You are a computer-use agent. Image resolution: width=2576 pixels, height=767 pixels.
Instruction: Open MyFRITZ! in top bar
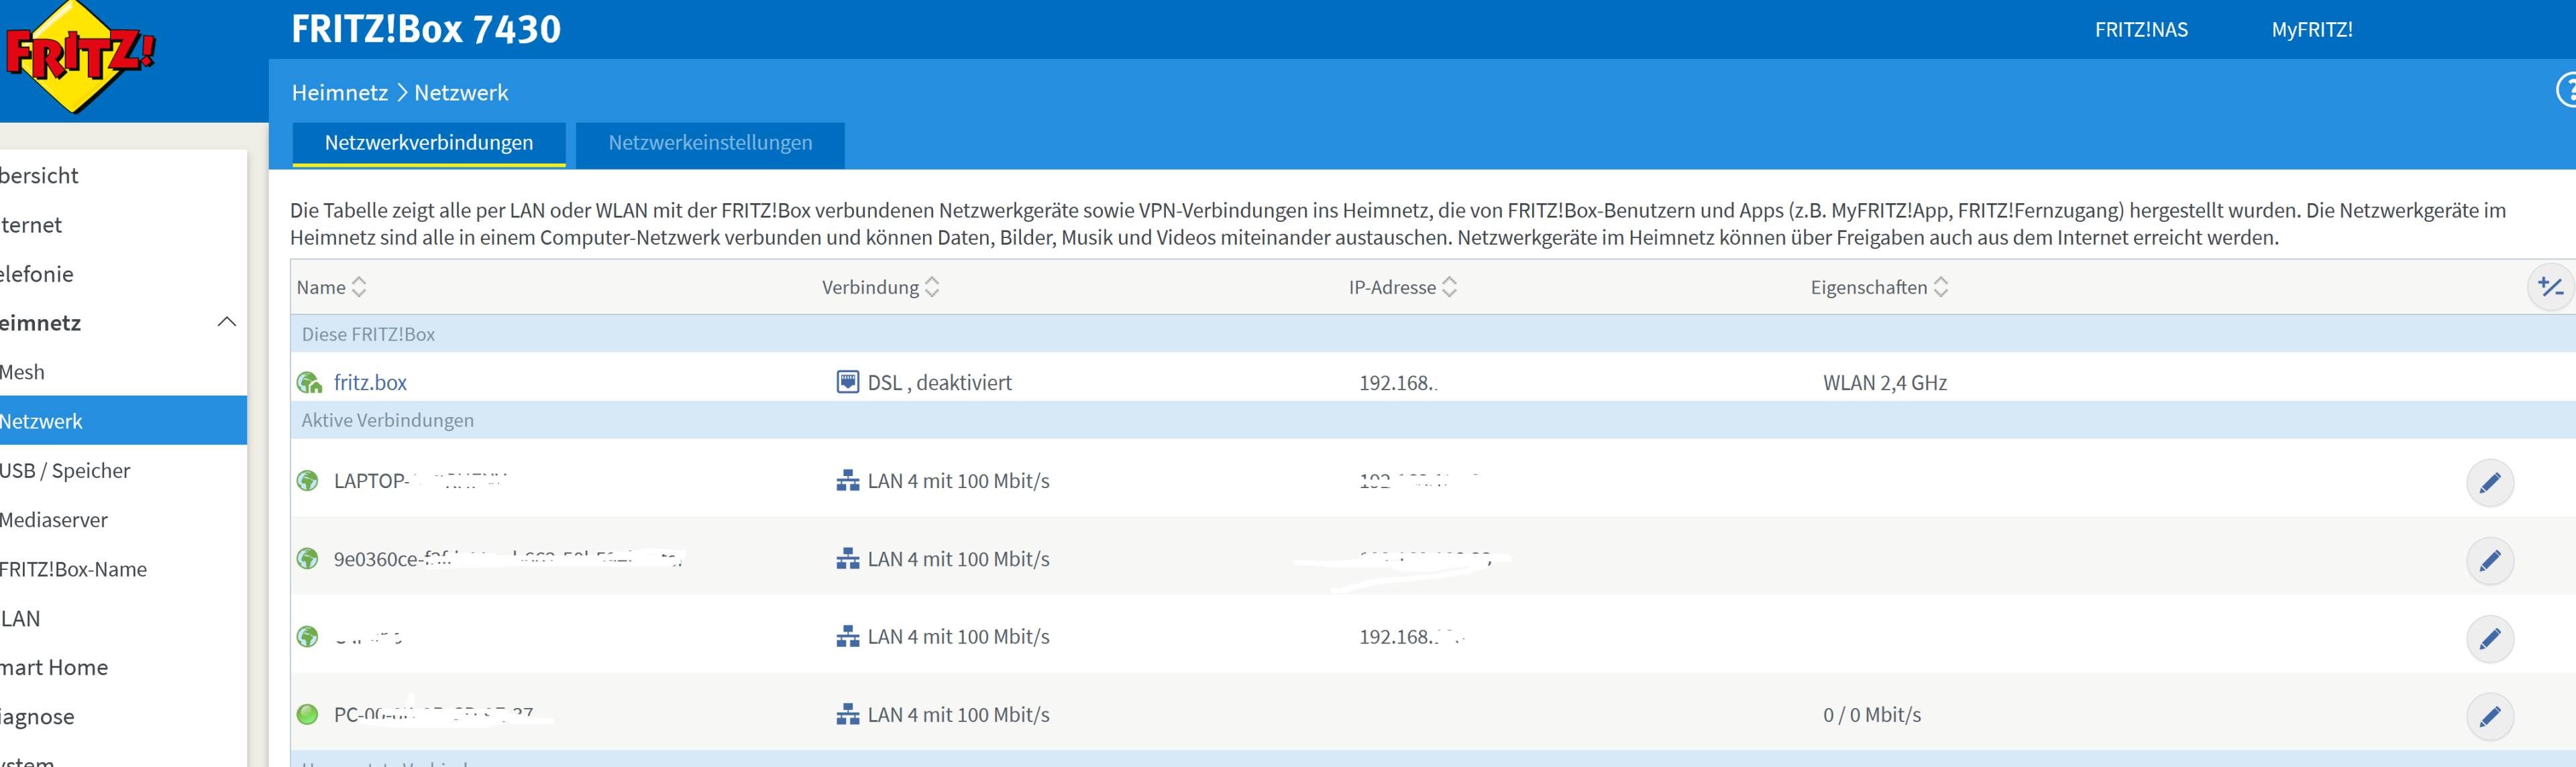coord(2311,30)
